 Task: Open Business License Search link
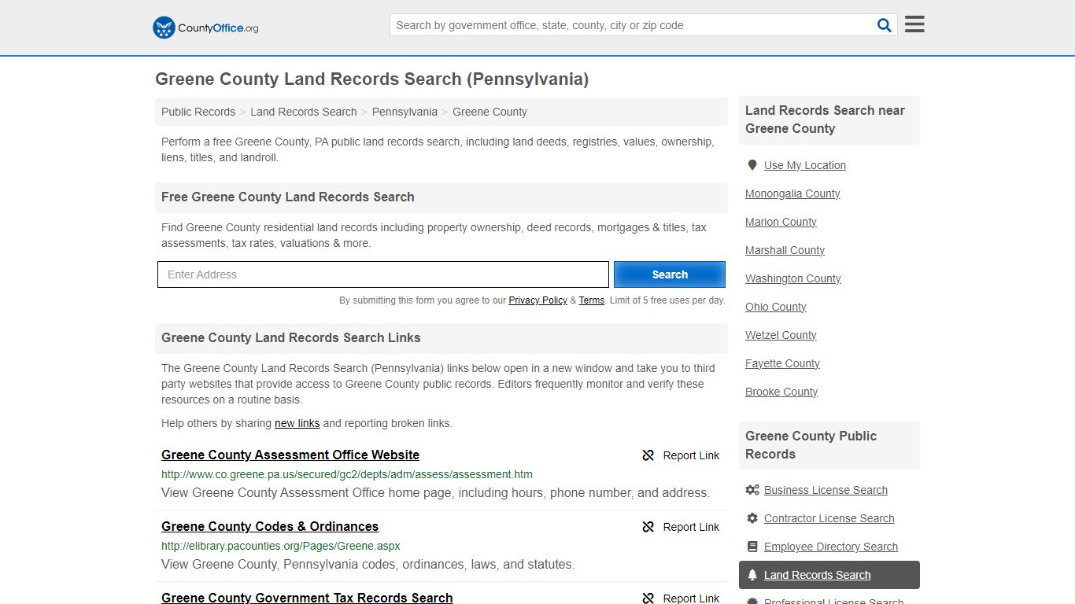coord(826,490)
